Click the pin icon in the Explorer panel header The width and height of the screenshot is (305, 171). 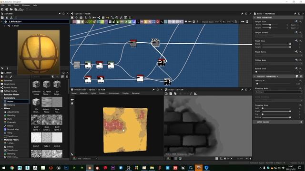click(60, 14)
